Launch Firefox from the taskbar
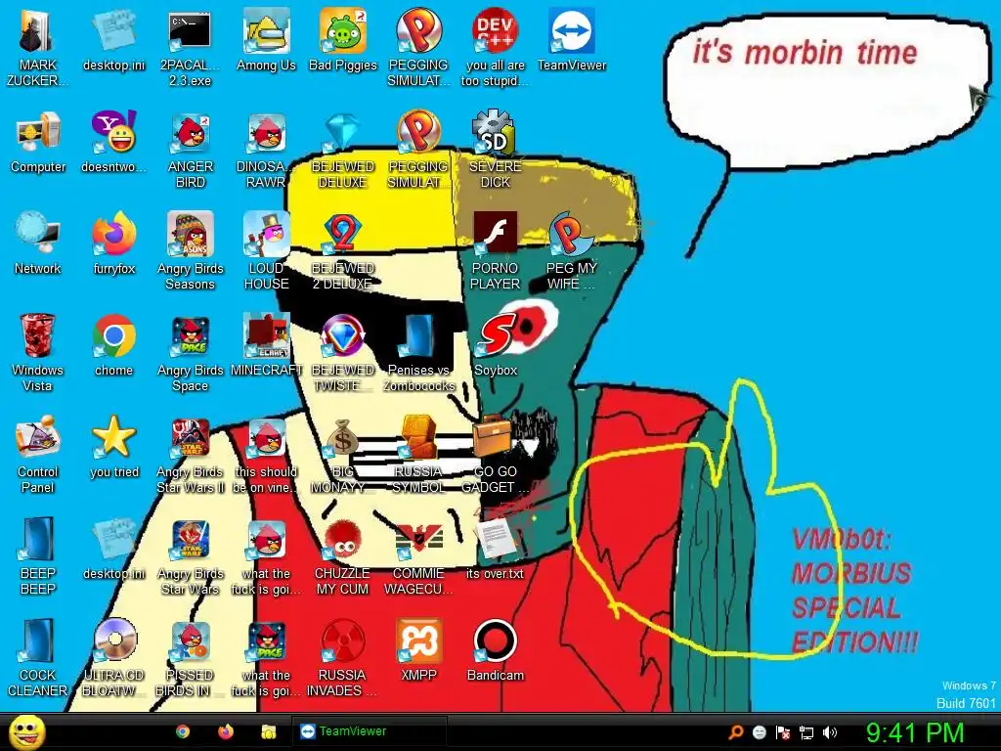The width and height of the screenshot is (1001, 751). 226,731
